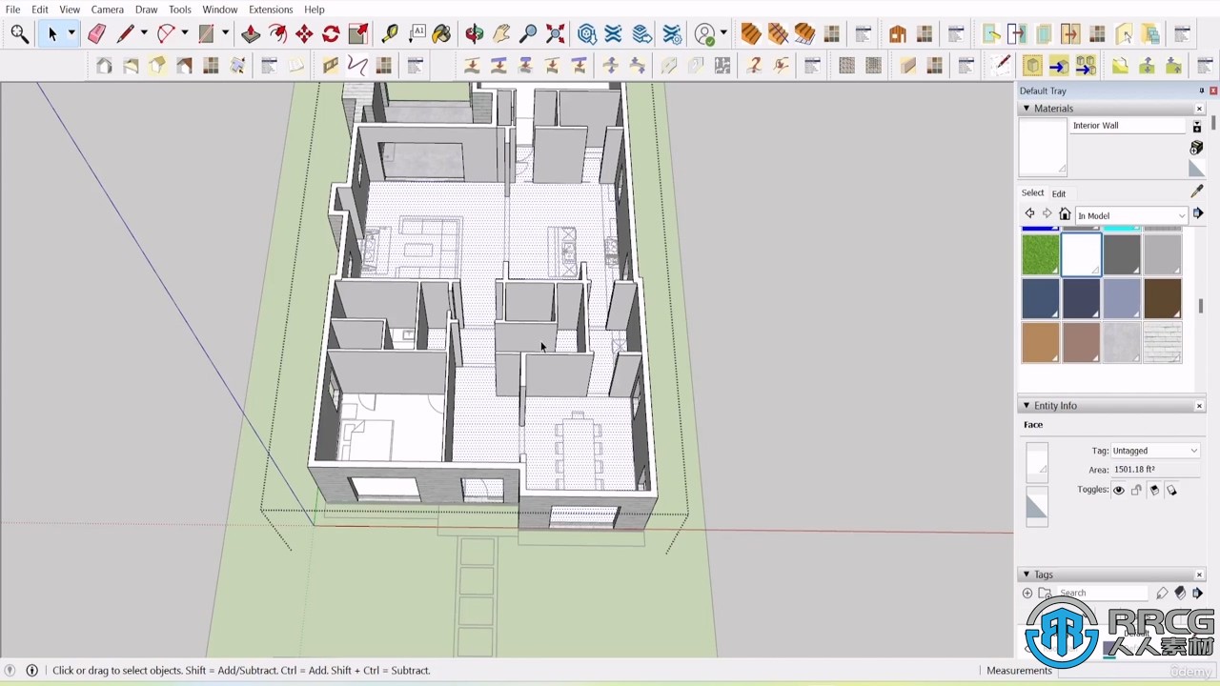This screenshot has height=686, width=1220.
Task: Activate the Follow Me tool
Action: click(x=277, y=34)
